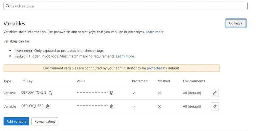
Task: Copy the DEPLOY_USER key name
Action: 48,106
